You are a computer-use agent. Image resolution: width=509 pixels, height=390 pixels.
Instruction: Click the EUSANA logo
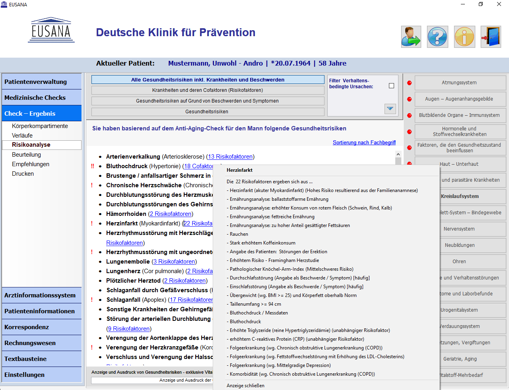(x=51, y=30)
